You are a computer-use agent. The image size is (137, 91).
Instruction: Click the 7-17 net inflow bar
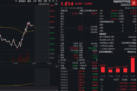(x=133, y=65)
